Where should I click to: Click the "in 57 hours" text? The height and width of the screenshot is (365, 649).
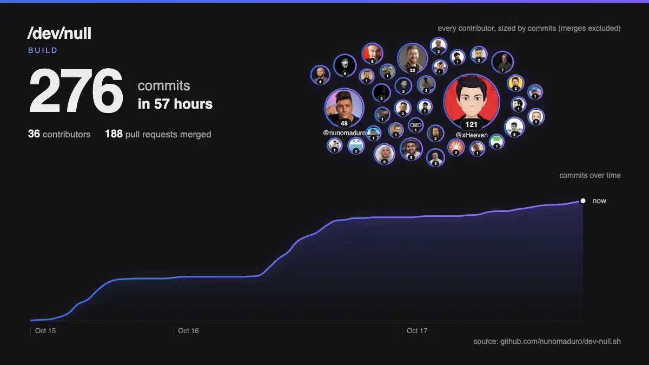point(175,104)
